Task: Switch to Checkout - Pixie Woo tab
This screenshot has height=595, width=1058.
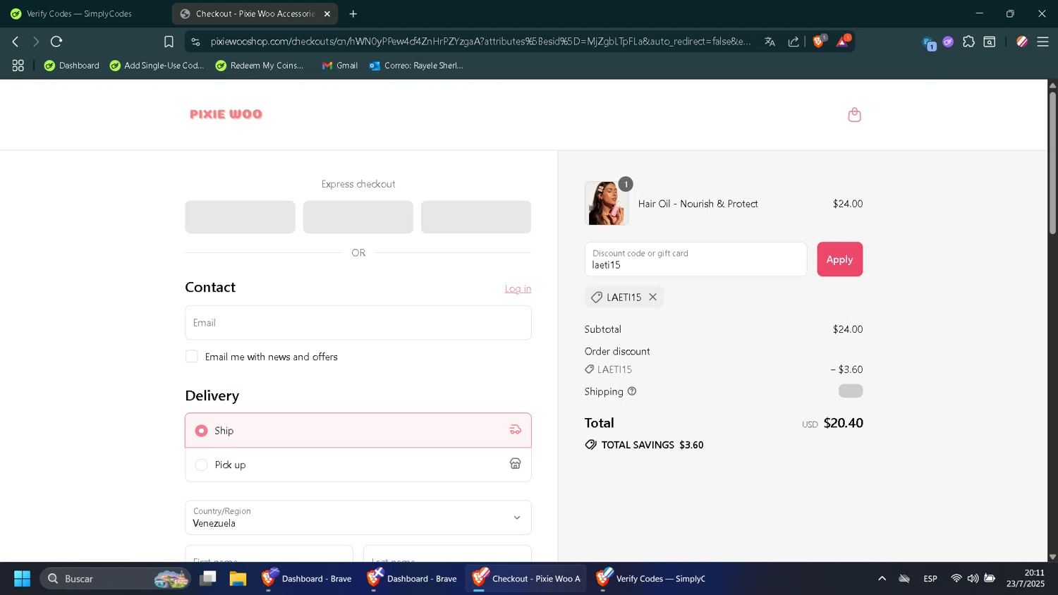Action: pyautogui.click(x=255, y=13)
